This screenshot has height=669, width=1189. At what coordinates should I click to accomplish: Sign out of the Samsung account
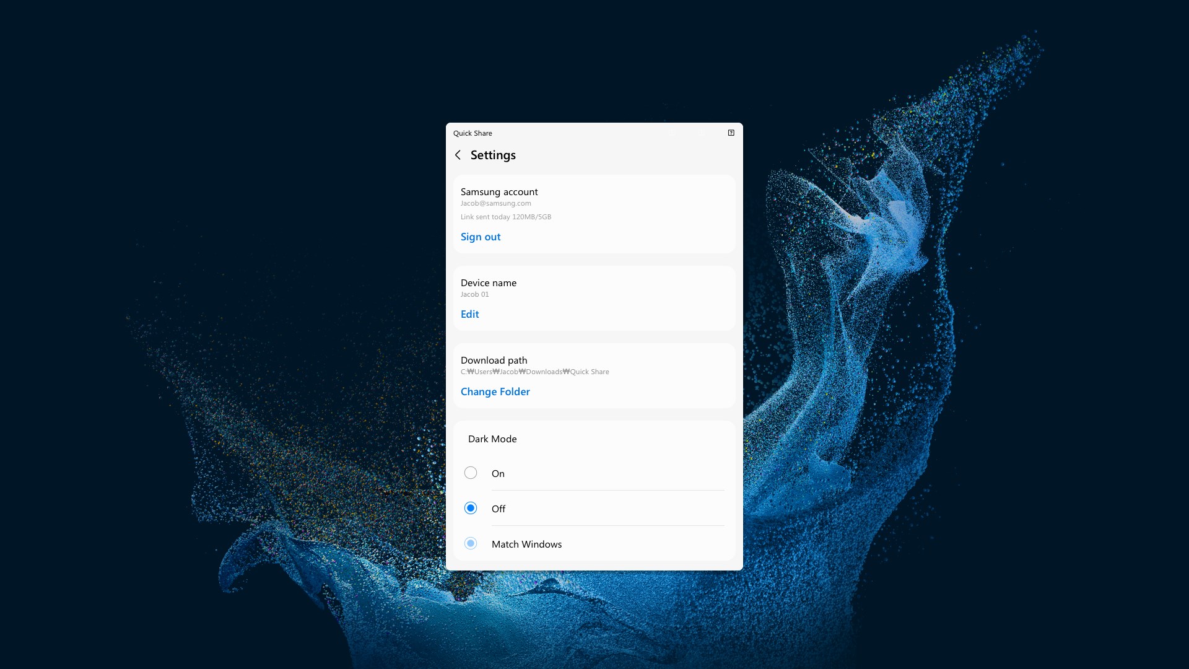[x=480, y=237]
